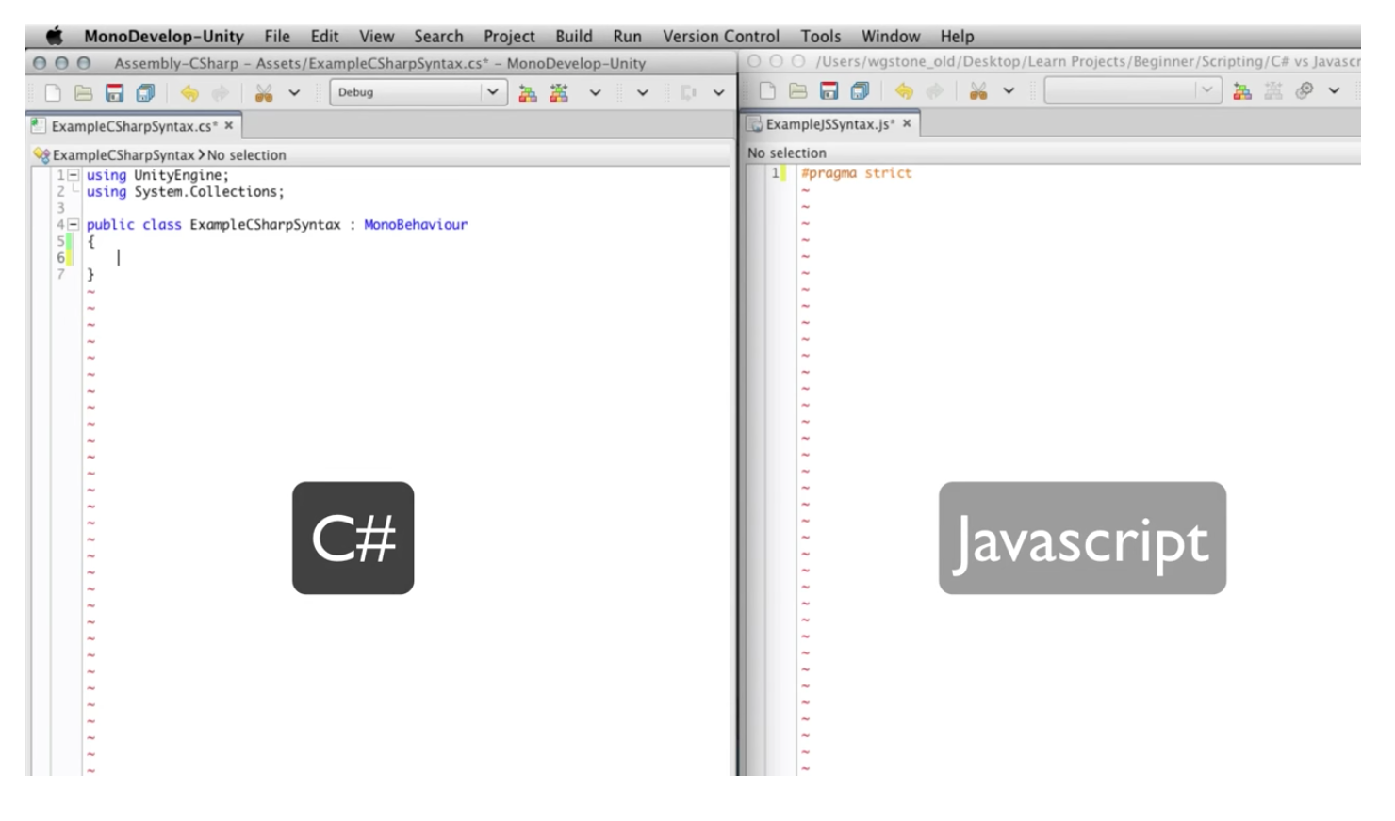Collapse the class block at line 4
The height and width of the screenshot is (821, 1395).
click(74, 225)
